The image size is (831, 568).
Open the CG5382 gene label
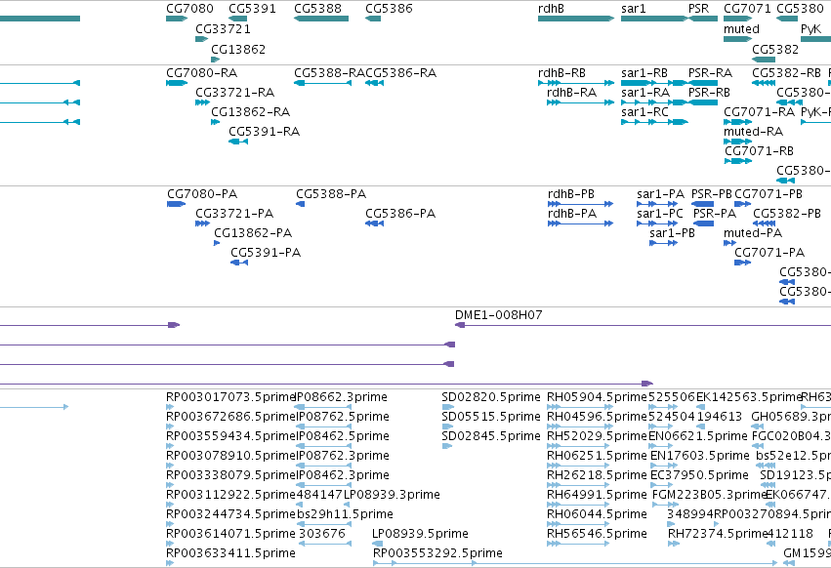pos(775,50)
